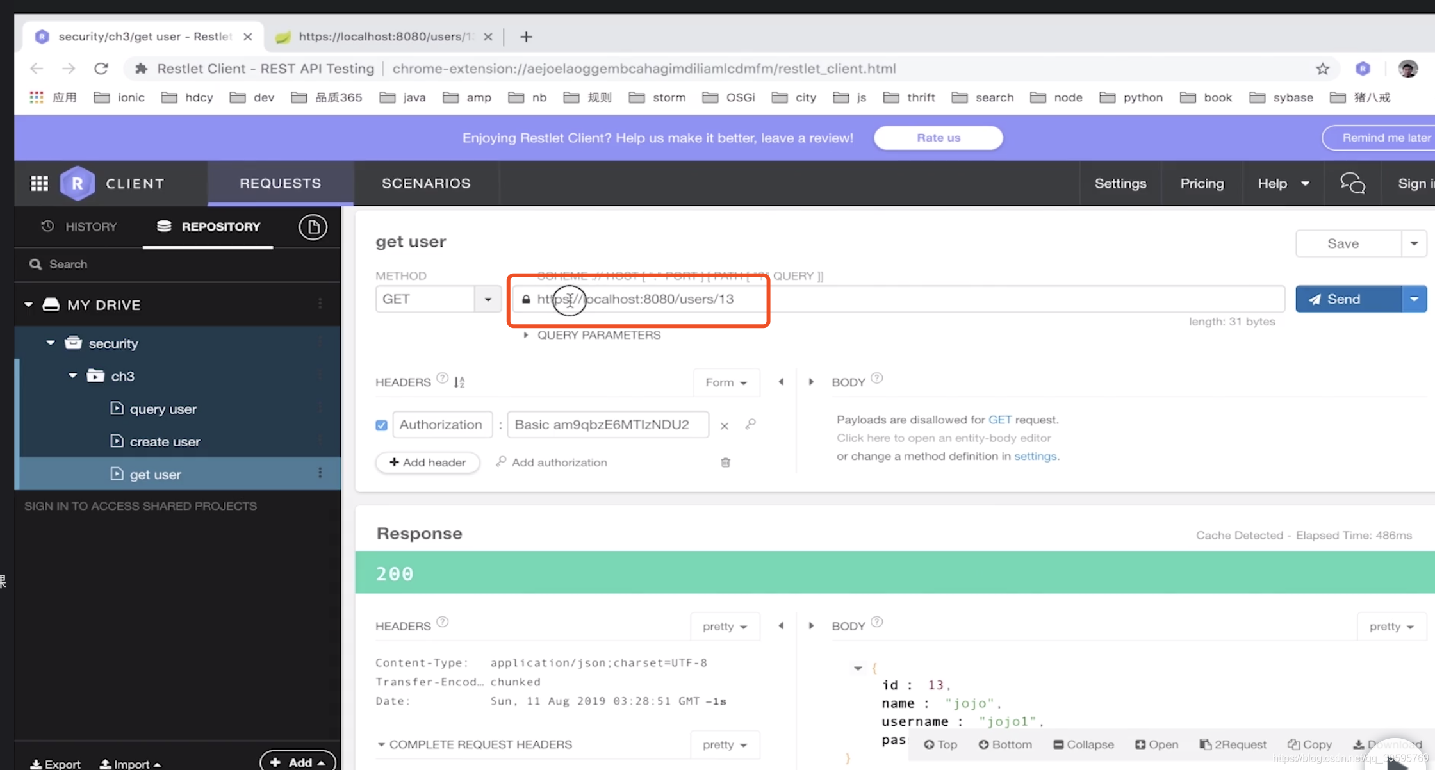Open response body pretty dropdown
Screen dimensions: 1435x770
click(x=1391, y=627)
